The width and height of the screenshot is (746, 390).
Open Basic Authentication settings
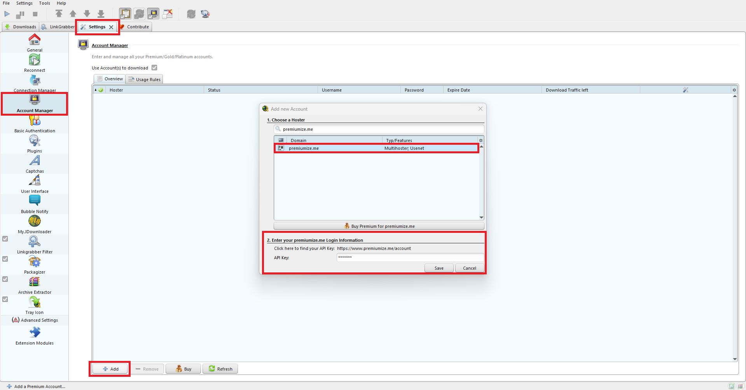35,124
